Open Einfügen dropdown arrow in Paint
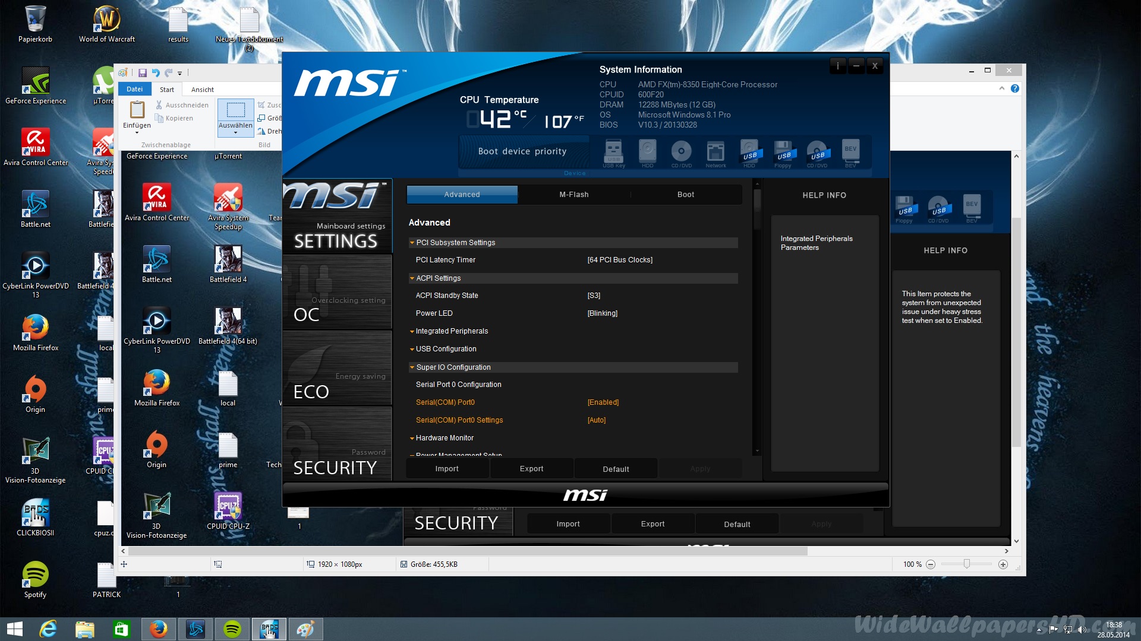Screen dimensions: 1141x641 137,133
